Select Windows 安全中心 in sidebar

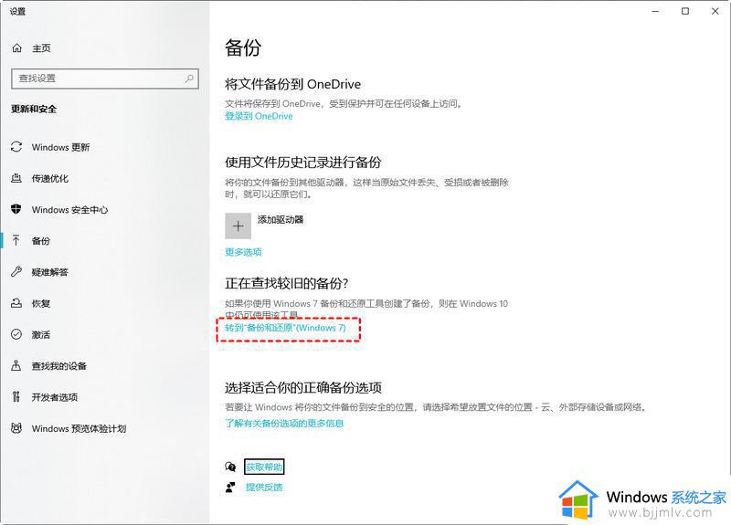(69, 210)
